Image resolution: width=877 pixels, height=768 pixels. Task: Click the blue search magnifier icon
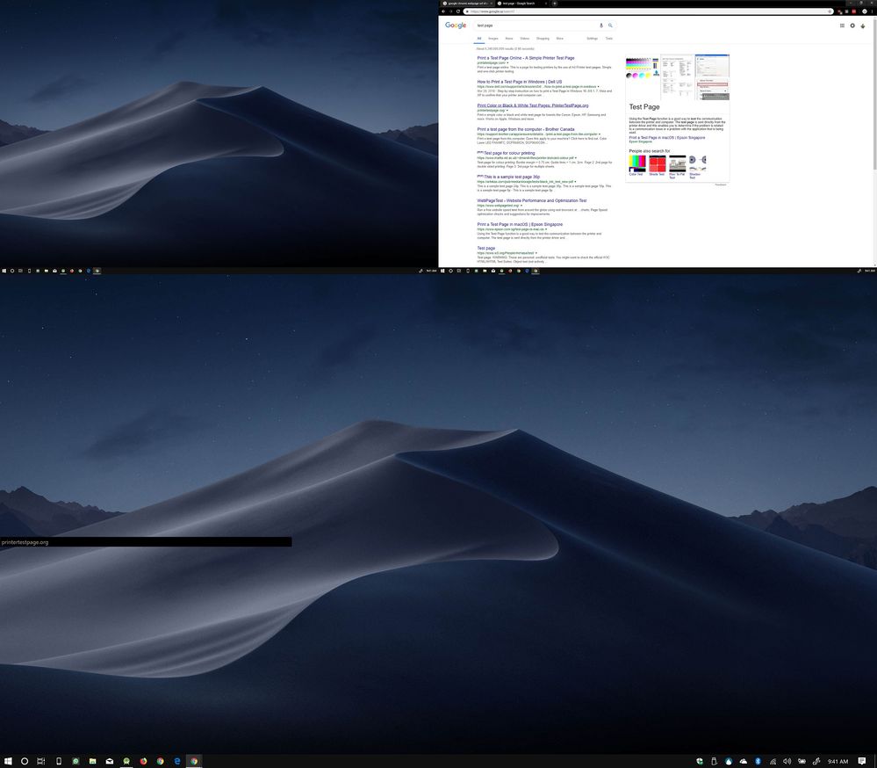coord(610,25)
